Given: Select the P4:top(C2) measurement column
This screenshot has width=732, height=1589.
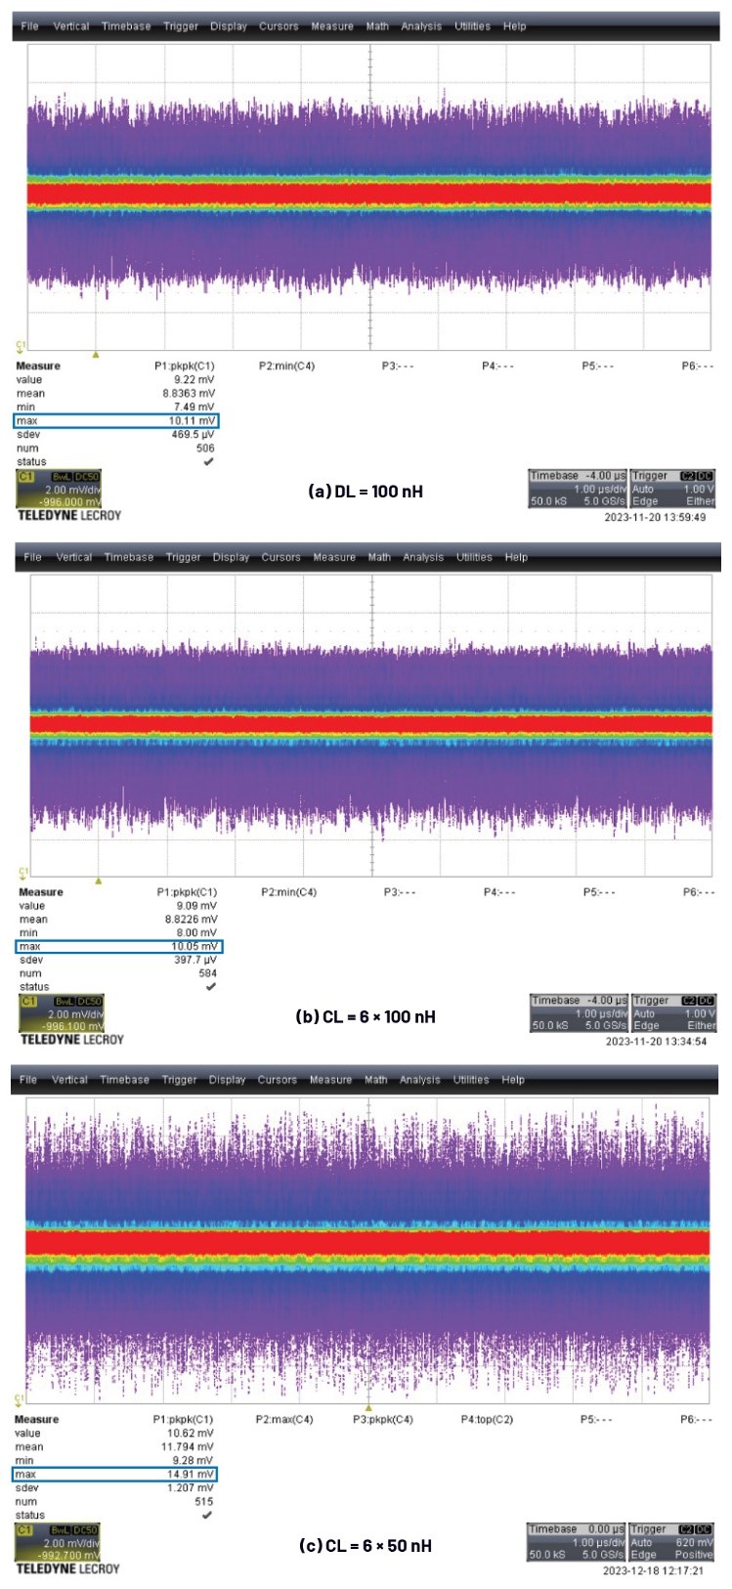Looking at the screenshot, I should 488,1419.
